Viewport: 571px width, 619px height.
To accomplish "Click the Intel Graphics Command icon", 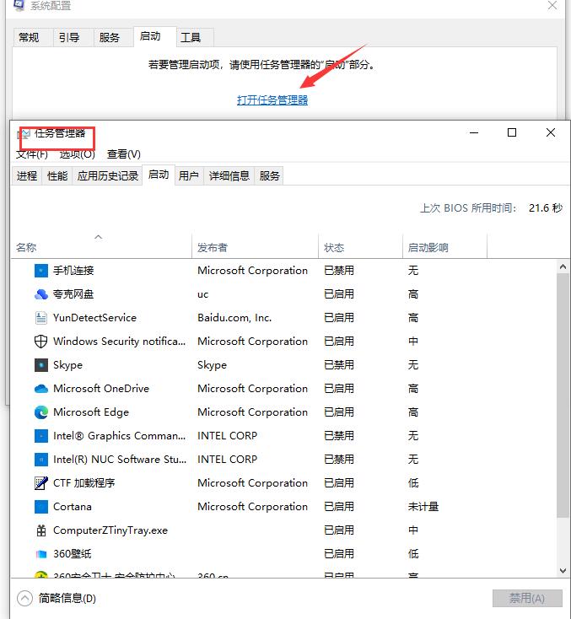I will [41, 436].
